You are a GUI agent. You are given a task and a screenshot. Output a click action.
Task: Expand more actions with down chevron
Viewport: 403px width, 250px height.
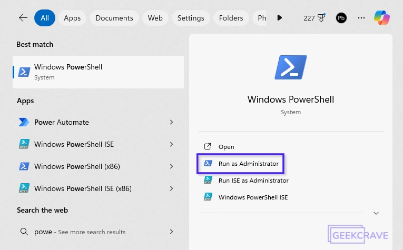[x=376, y=213]
